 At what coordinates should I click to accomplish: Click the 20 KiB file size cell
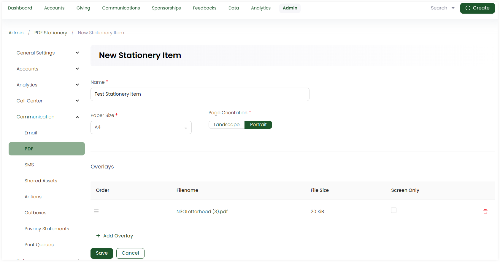click(317, 212)
